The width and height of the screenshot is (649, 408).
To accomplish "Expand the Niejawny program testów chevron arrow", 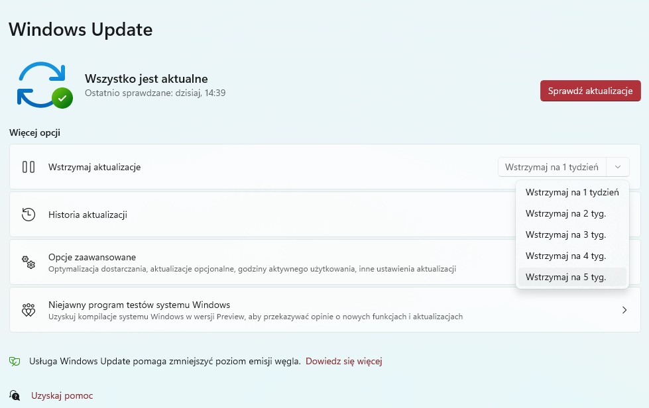I will [624, 310].
